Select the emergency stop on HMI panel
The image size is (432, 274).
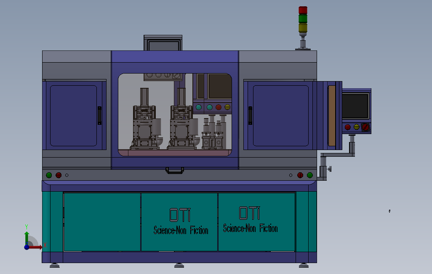[x=365, y=127]
